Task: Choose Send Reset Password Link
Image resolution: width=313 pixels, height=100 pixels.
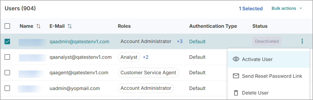Action: (x=268, y=76)
